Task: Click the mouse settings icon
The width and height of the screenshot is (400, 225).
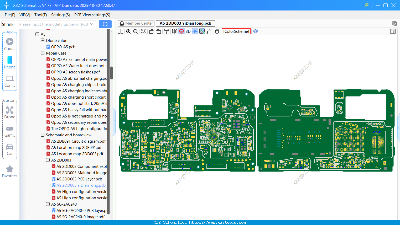Action: coord(217,31)
